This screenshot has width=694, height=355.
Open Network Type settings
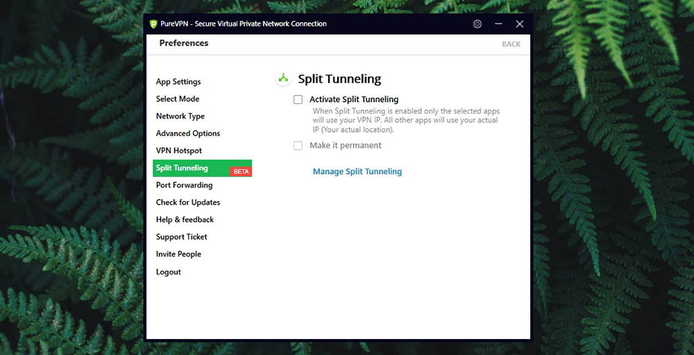[180, 116]
